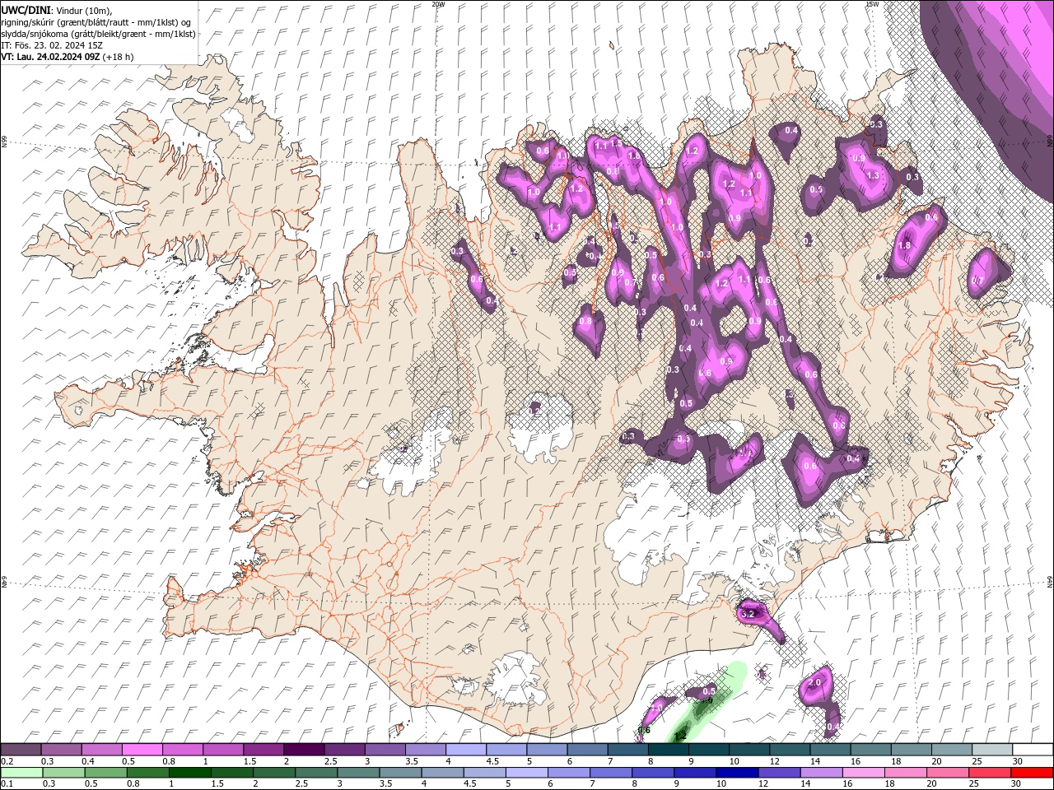Click the 'slydda/snjókoma (grátt/bleikt/grænt' description line
Viewport: 1054px width, 790px height.
tap(98, 33)
